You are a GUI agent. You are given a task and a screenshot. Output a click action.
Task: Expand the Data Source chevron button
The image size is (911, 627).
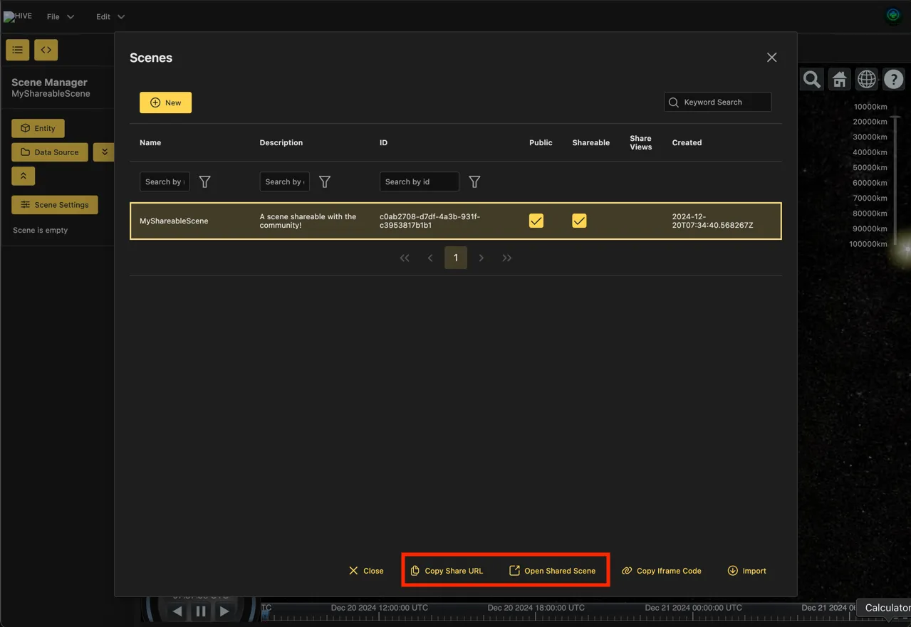click(x=104, y=152)
